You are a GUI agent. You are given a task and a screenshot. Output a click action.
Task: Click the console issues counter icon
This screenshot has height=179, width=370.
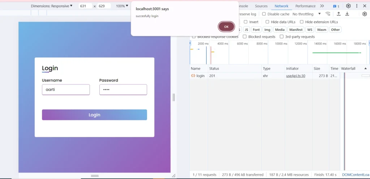coord(336,6)
